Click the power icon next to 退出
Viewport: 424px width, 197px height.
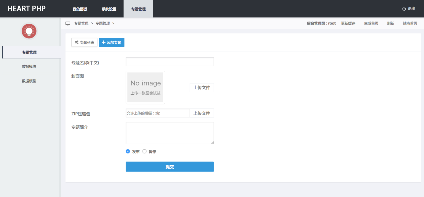coord(404,9)
